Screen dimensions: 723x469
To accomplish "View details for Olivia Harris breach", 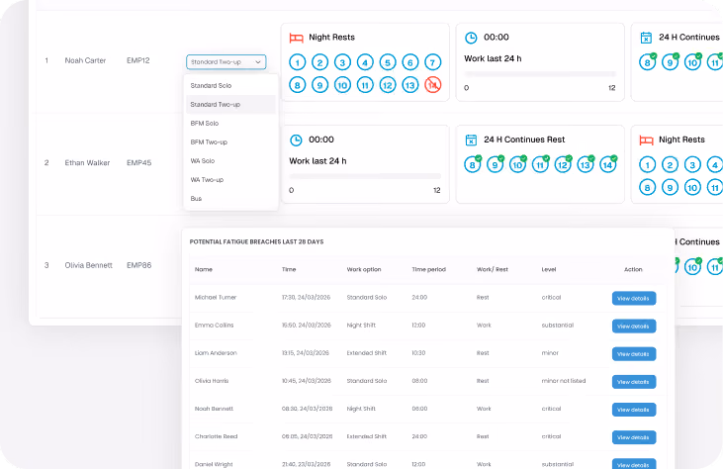I will coord(634,382).
